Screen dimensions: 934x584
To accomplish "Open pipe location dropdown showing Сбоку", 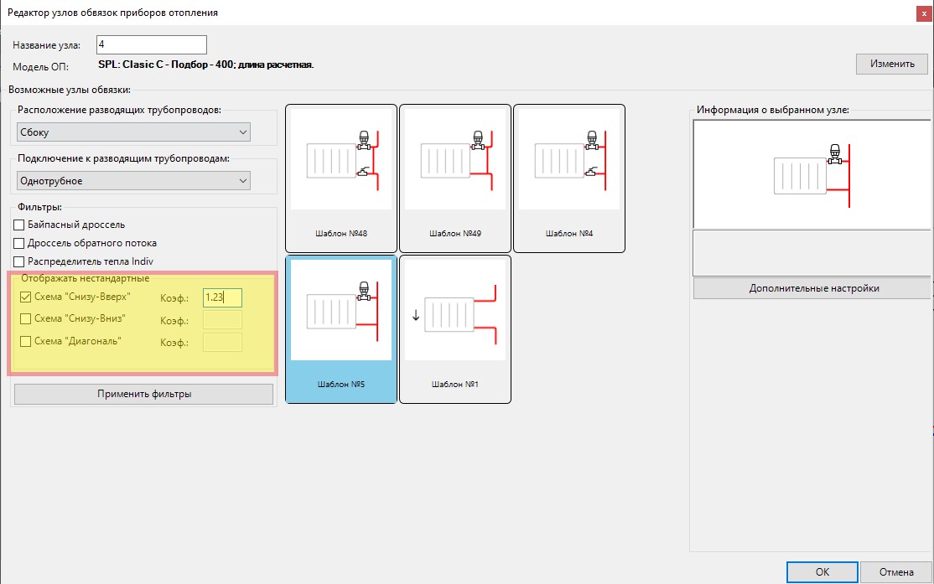I will point(134,132).
